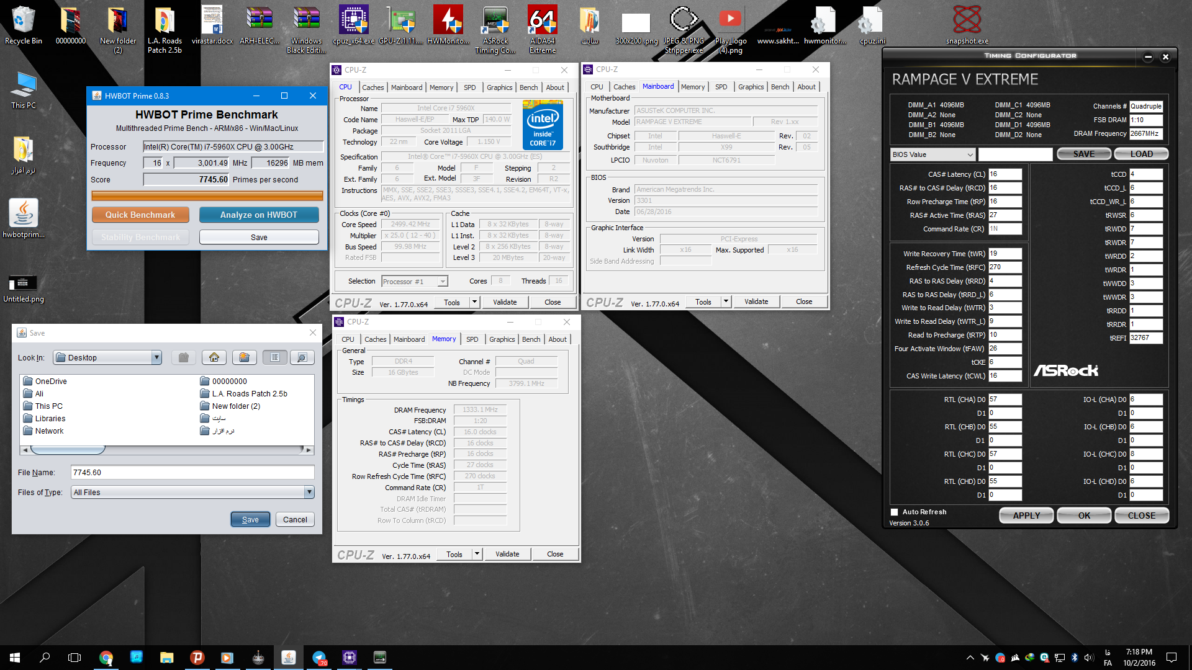Open This PC desktop icon
The height and width of the screenshot is (670, 1192).
tap(24, 90)
